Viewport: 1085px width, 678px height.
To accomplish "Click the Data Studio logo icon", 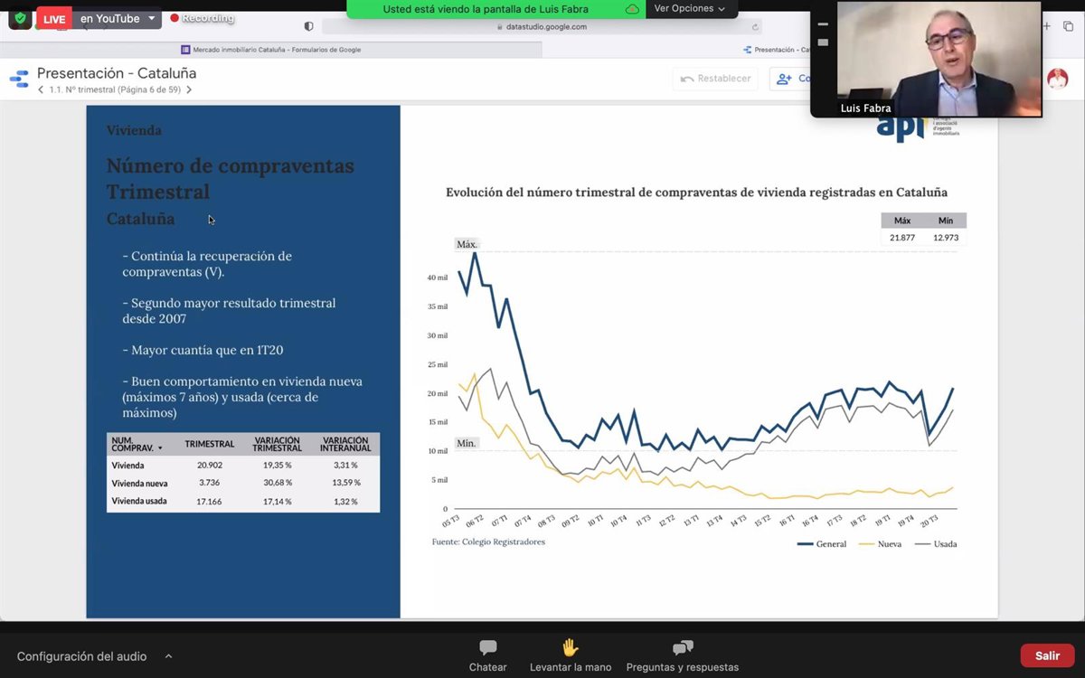I will pos(19,79).
